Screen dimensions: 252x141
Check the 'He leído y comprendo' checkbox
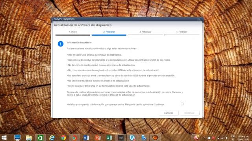point(182,104)
